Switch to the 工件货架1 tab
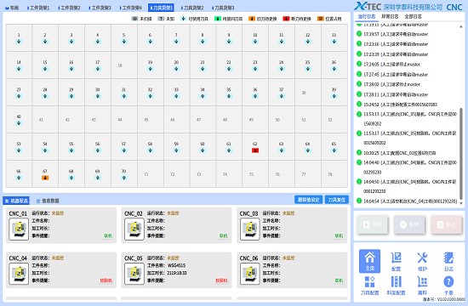 point(38,8)
